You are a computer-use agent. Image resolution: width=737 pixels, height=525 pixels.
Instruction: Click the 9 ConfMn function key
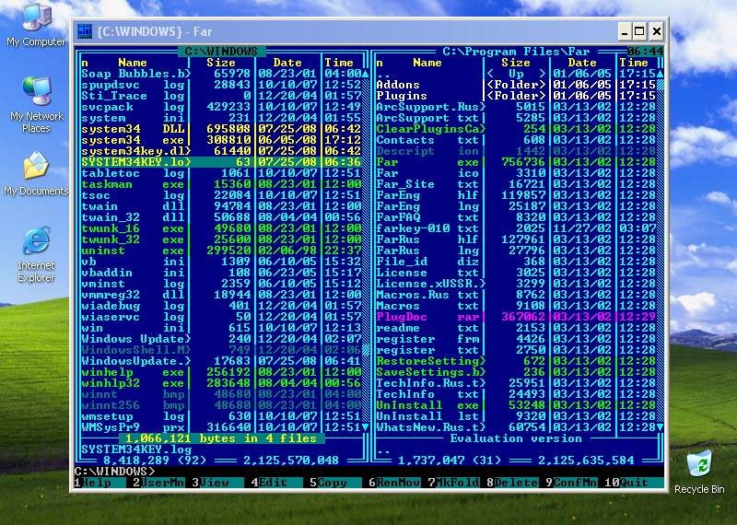coord(571,483)
